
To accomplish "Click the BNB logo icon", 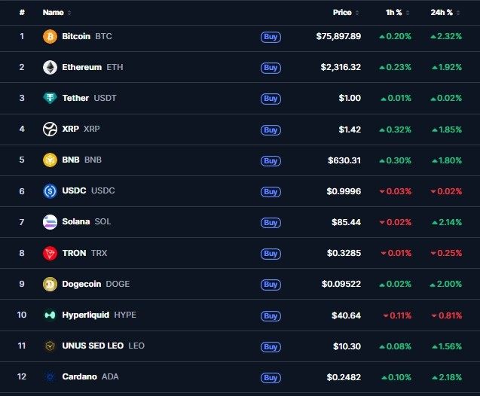I will [50, 160].
